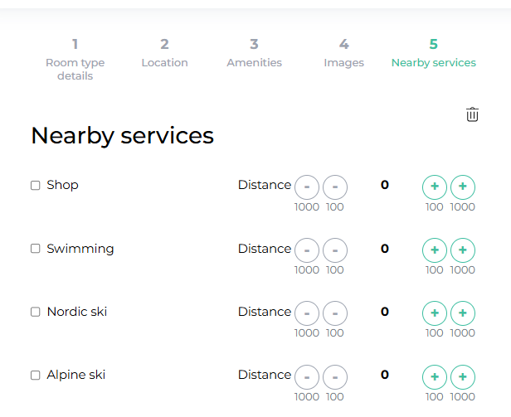Image resolution: width=511 pixels, height=417 pixels.
Task: Increase Alpine ski distance by 1000
Action: click(463, 376)
